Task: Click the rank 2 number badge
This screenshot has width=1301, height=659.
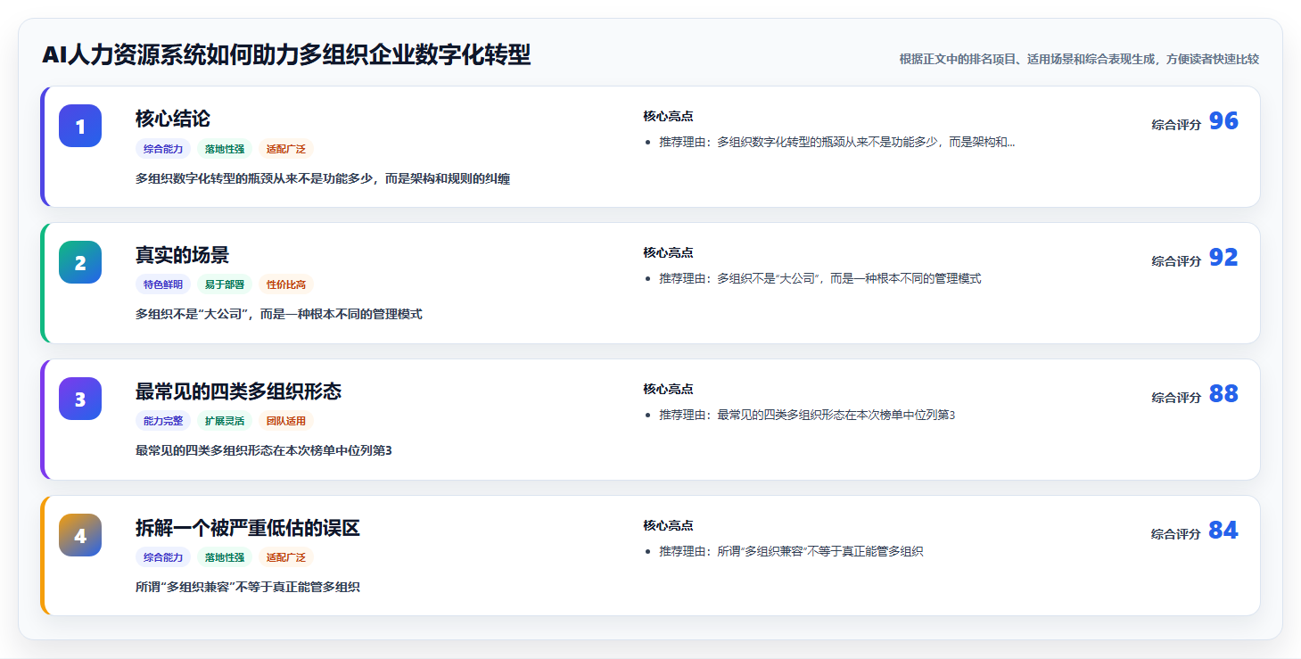Action: point(80,262)
